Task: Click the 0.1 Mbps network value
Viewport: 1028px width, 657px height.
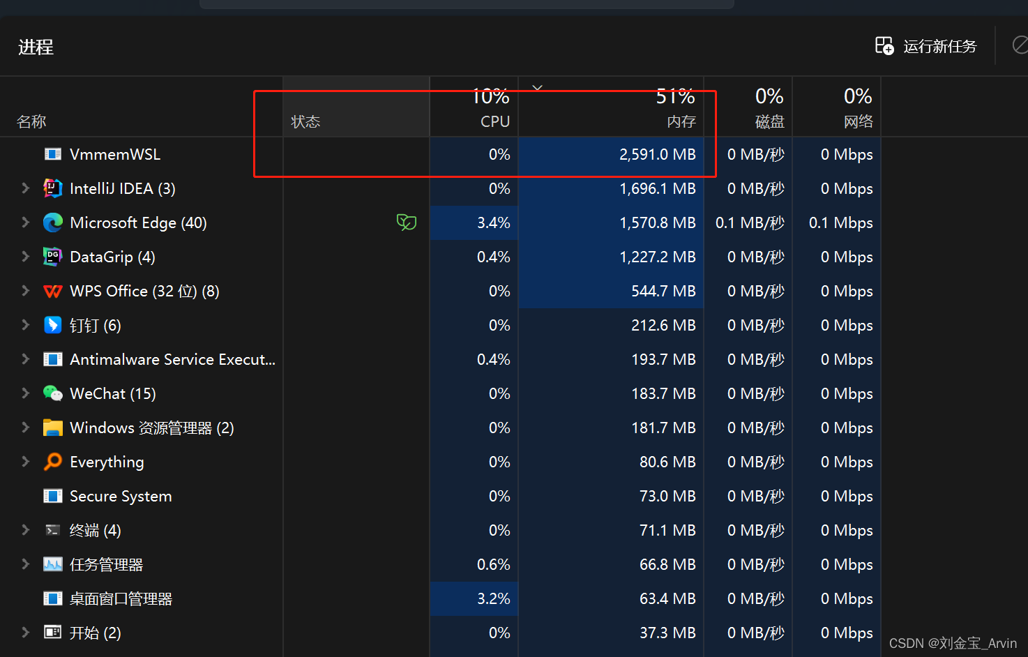Action: pyautogui.click(x=841, y=222)
